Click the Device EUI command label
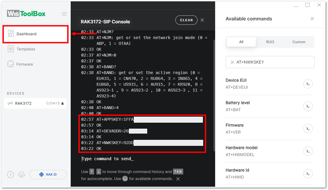 point(236,80)
